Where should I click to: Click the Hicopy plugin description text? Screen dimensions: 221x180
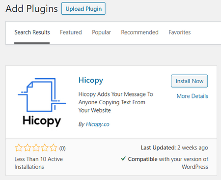click(115, 102)
